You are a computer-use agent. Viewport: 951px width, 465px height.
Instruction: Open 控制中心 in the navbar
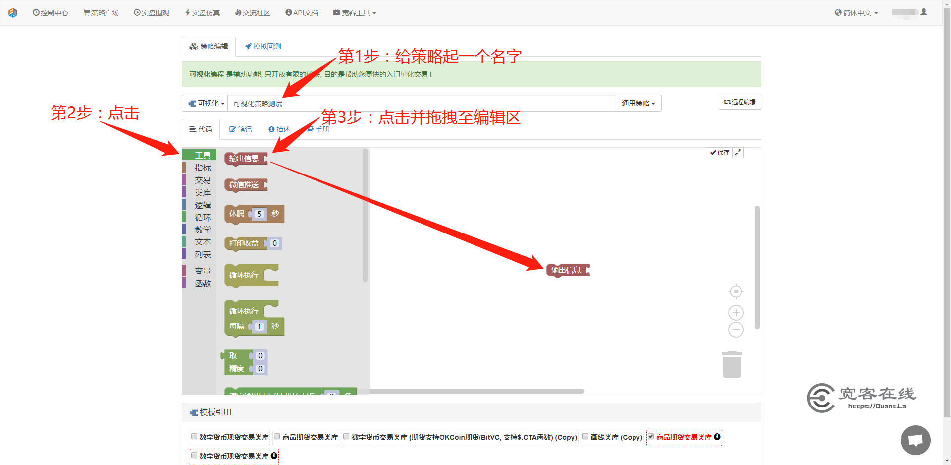click(x=51, y=13)
